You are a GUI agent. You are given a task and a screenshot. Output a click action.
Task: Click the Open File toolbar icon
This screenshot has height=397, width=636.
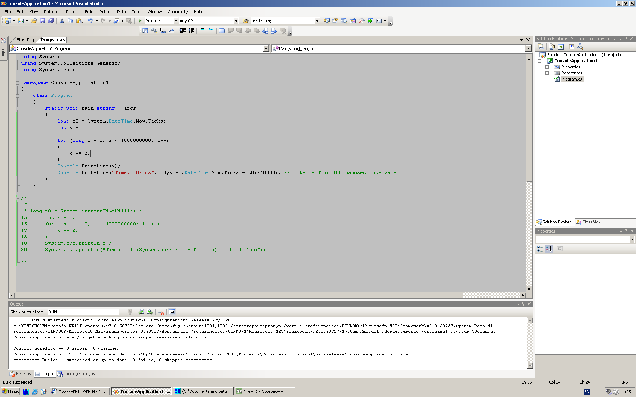click(34, 21)
